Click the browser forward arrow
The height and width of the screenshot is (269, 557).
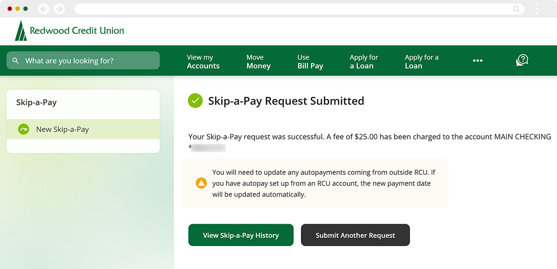(x=59, y=9)
